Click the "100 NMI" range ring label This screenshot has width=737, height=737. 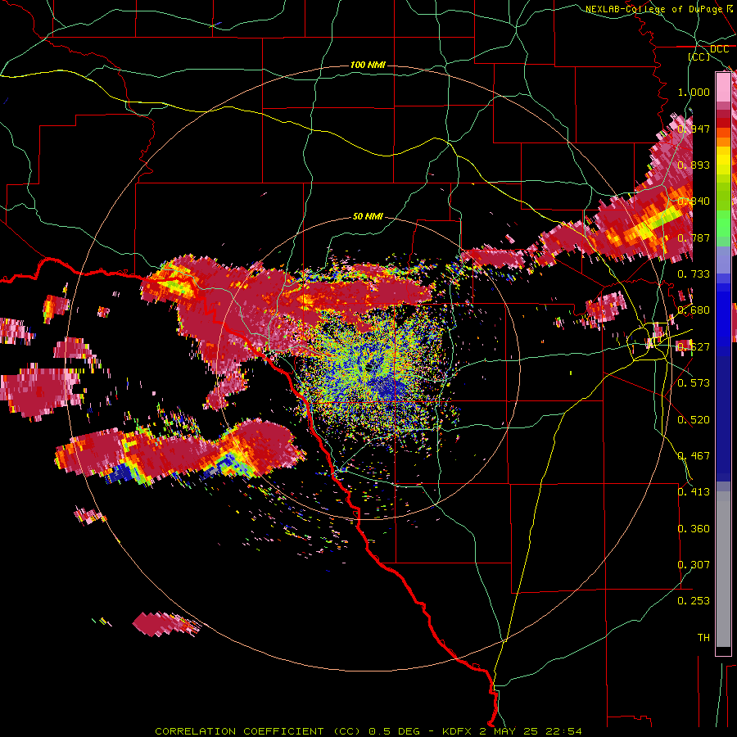click(x=368, y=65)
